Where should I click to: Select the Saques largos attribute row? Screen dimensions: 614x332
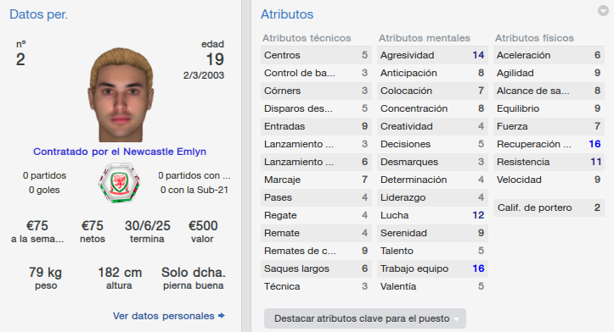click(x=316, y=268)
